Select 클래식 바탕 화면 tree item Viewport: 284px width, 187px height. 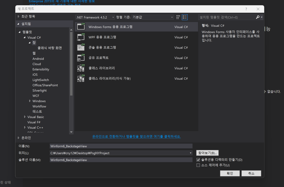[50, 48]
